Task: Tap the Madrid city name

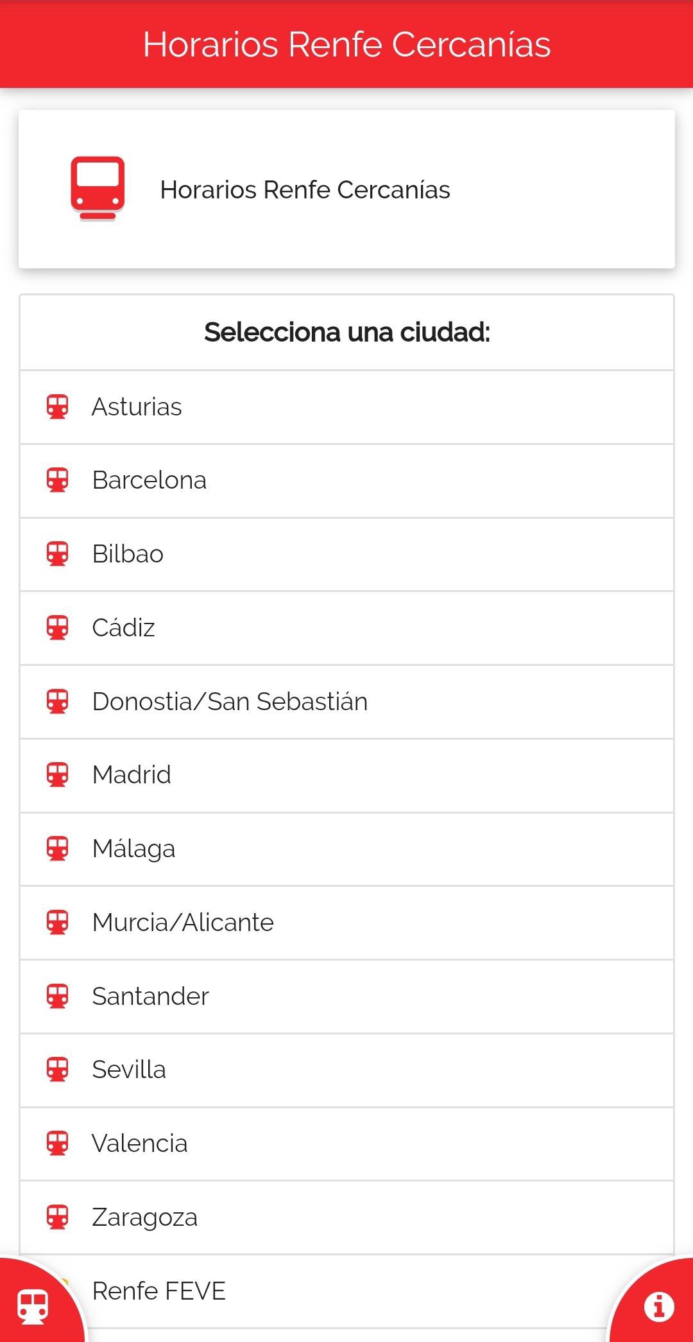Action: point(132,775)
